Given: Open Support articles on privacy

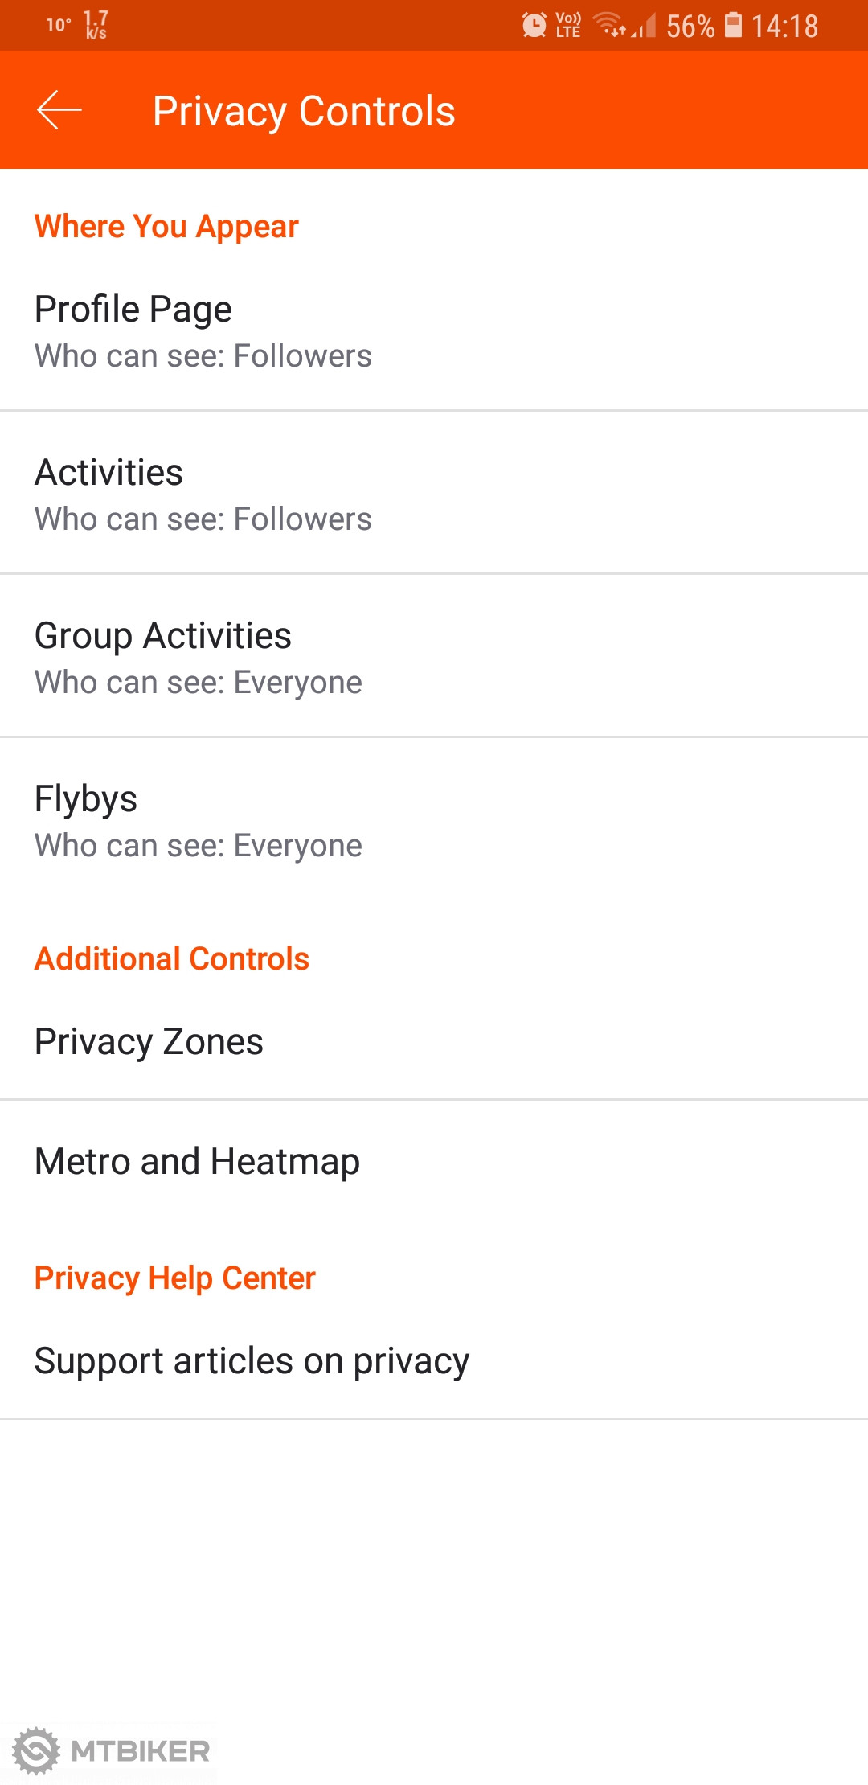Looking at the screenshot, I should pyautogui.click(x=434, y=1360).
